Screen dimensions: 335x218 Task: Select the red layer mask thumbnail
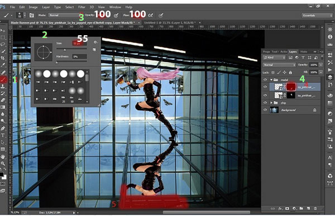point(291,87)
